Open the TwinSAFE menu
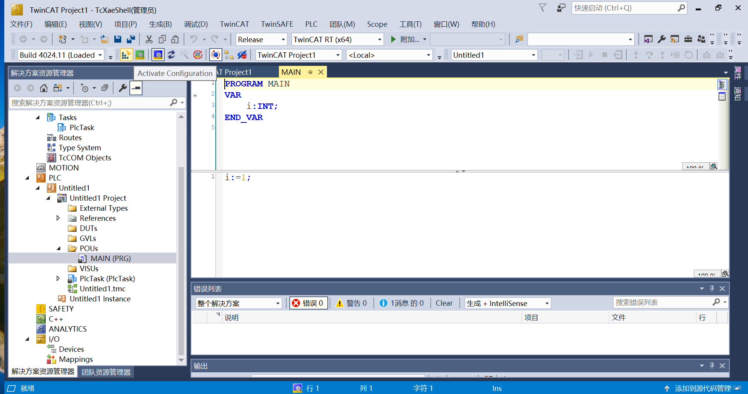 point(277,24)
